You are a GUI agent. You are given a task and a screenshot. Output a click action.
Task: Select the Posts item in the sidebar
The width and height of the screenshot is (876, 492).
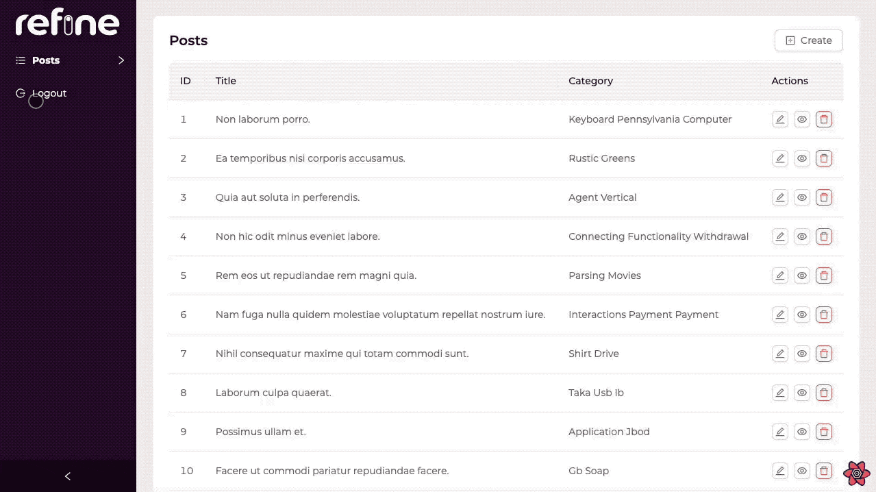[x=46, y=60]
